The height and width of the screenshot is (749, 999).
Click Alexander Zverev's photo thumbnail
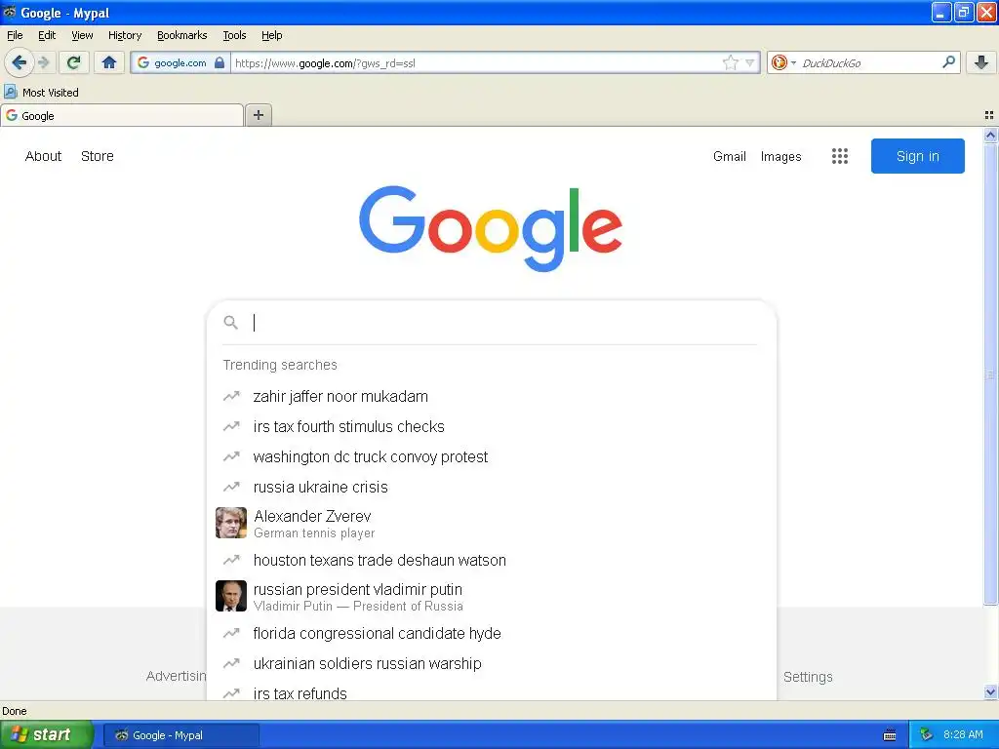230,523
